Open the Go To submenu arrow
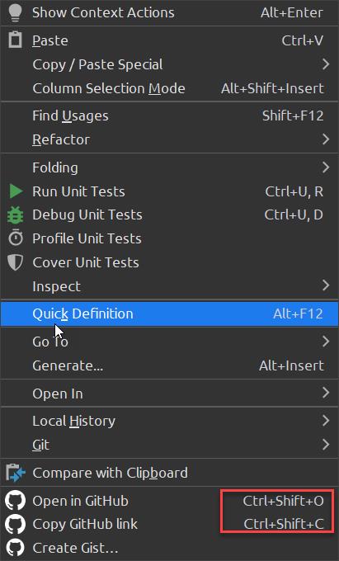Viewport: 339px width, 561px height. 325,342
